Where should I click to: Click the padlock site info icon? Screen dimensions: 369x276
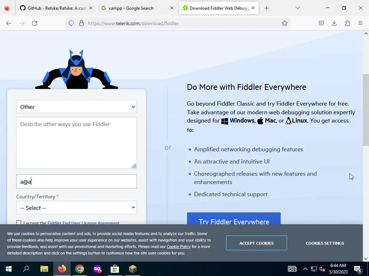pyautogui.click(x=81, y=23)
